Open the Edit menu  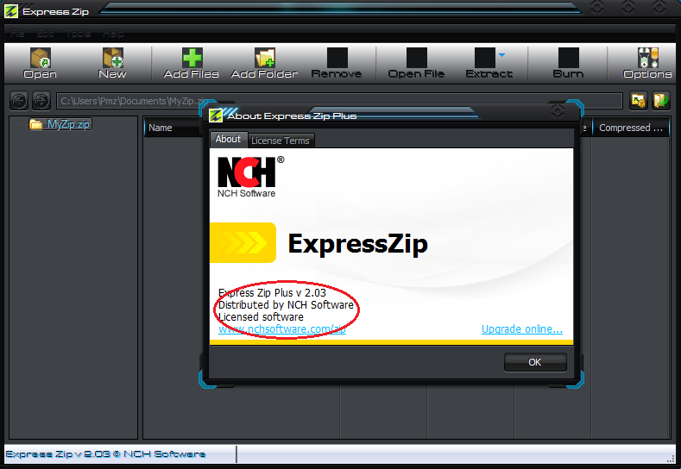(x=45, y=34)
